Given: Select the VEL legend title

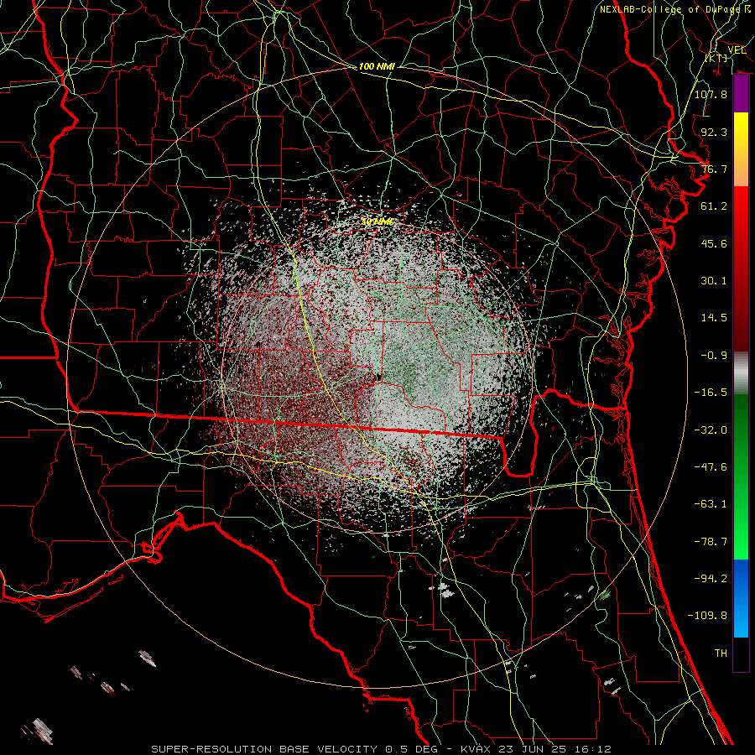Looking at the screenshot, I should tap(737, 50).
